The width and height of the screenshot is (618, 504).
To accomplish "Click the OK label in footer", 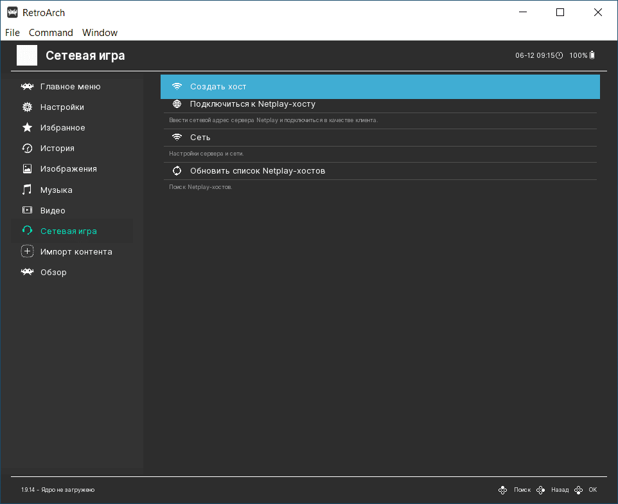I will click(x=593, y=490).
